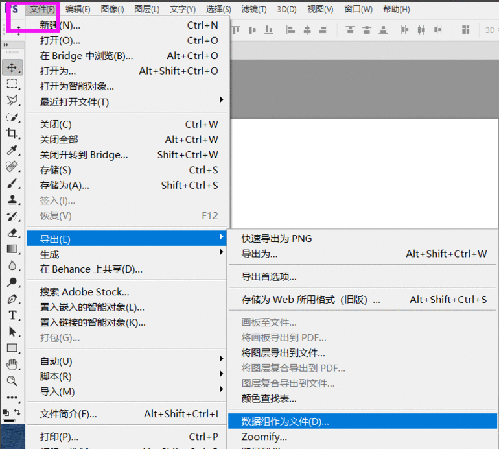The image size is (499, 449).
Task: Choose Zoomify... export option
Action: [x=363, y=437]
